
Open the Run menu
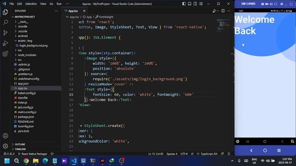coord(59,4)
